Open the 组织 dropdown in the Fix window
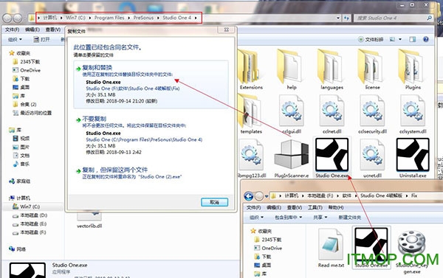 click(x=256, y=218)
